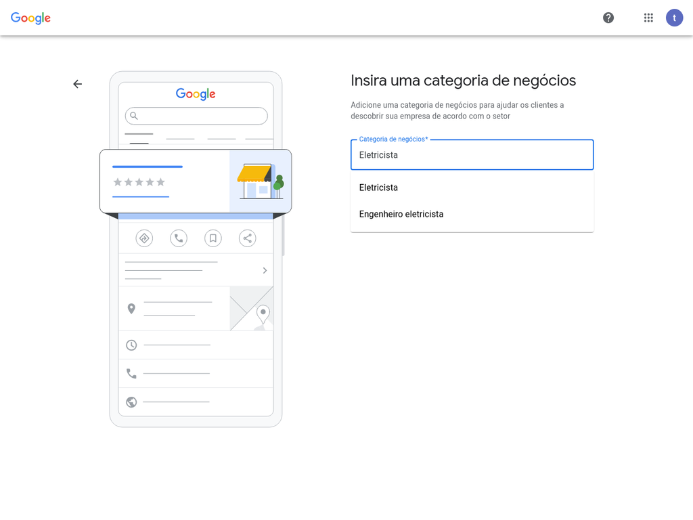Click the location pin icon
693x520 pixels.
point(131,309)
